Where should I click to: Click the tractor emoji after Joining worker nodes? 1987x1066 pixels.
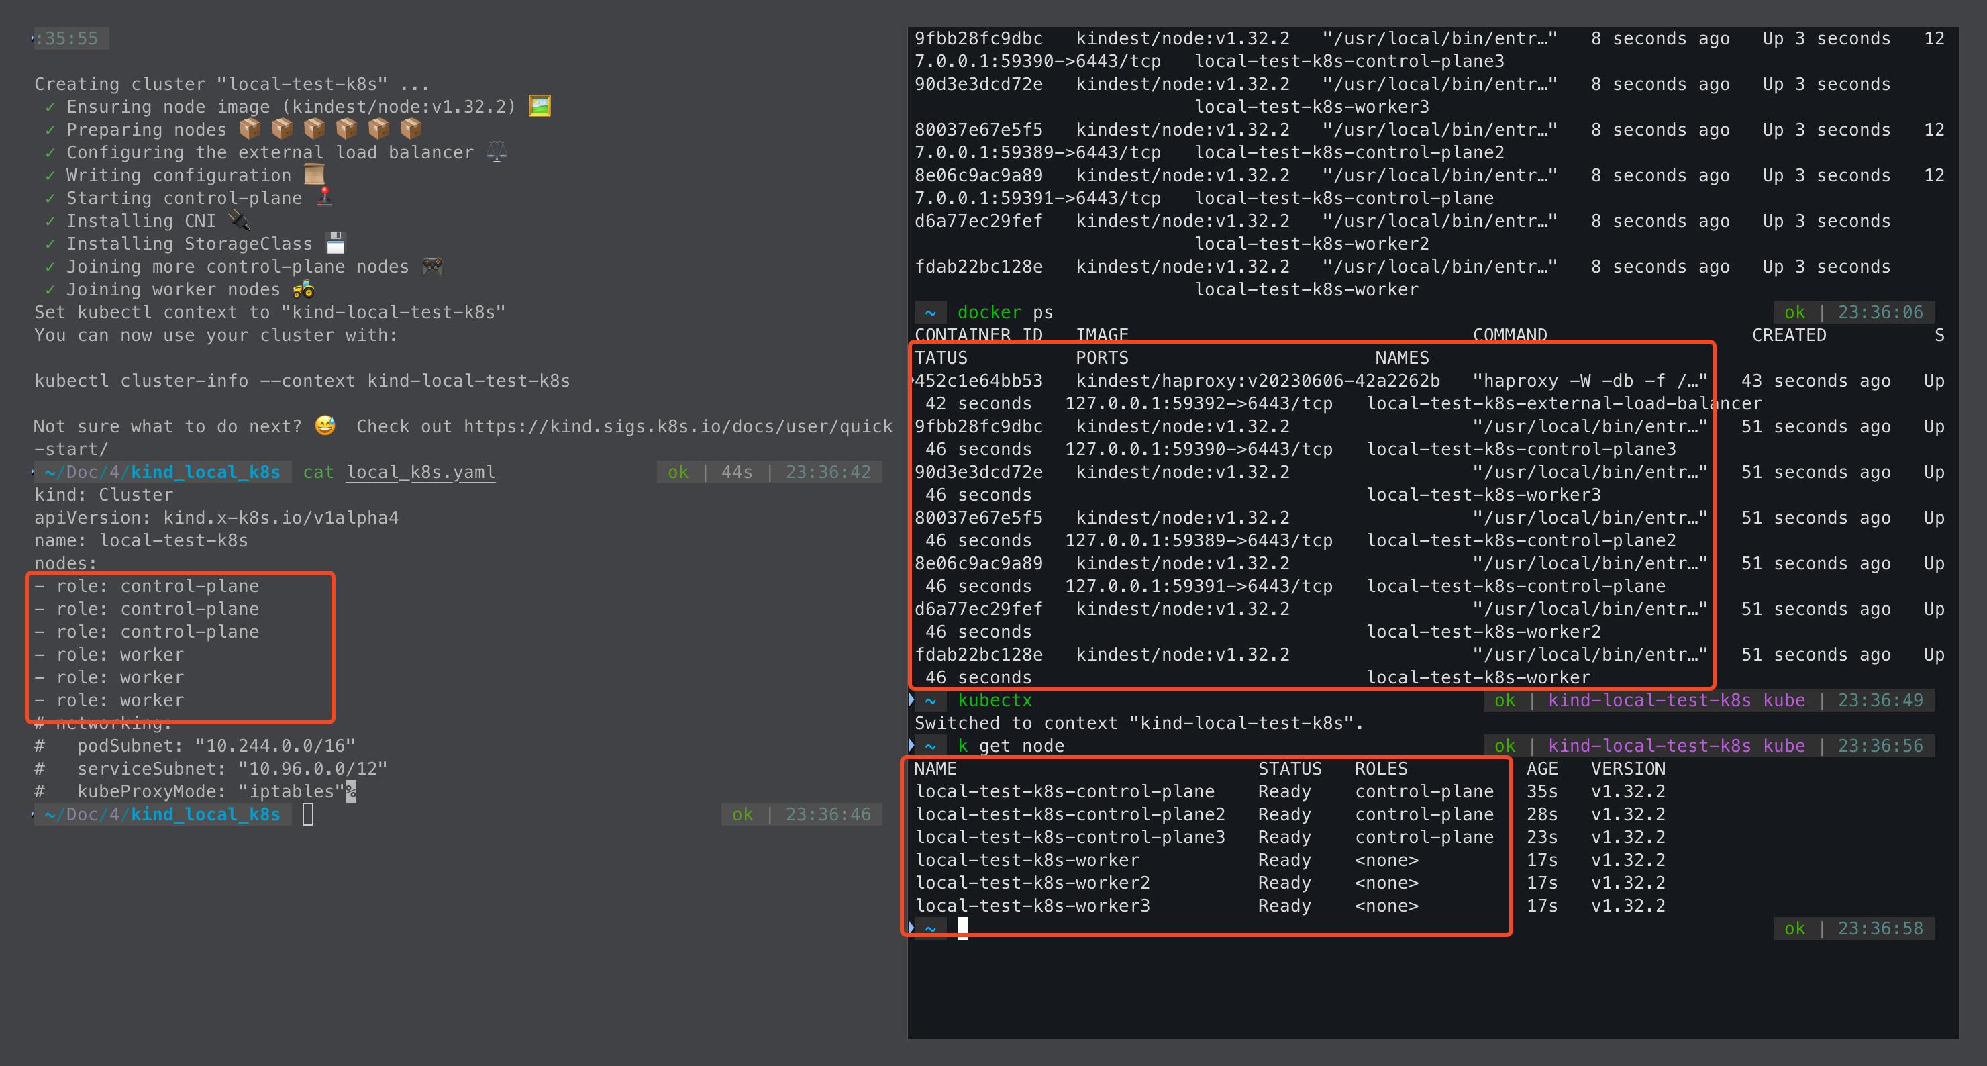click(x=303, y=289)
